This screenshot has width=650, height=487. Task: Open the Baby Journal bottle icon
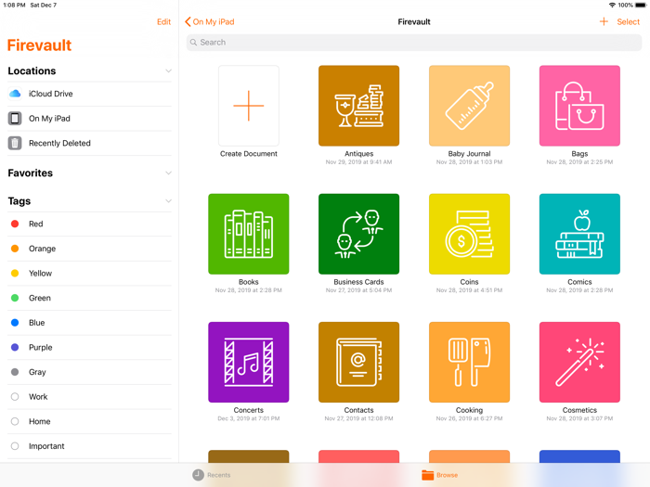tap(469, 106)
